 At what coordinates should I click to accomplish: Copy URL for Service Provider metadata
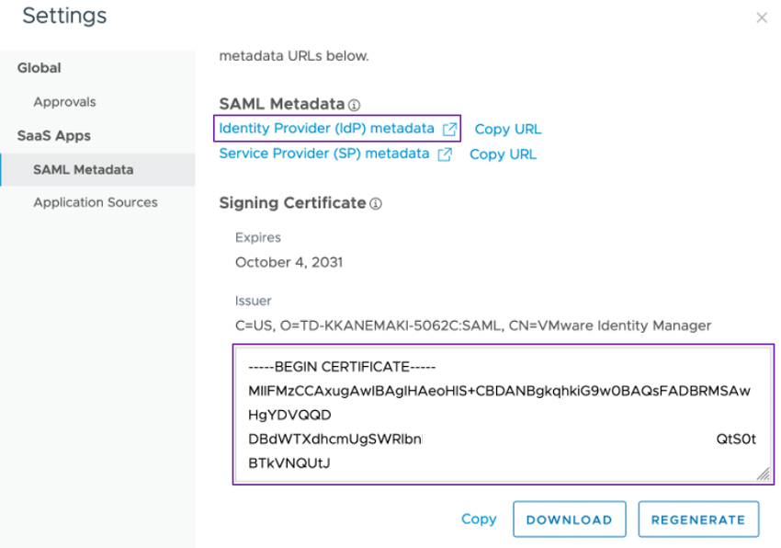(503, 154)
